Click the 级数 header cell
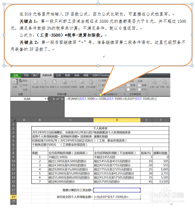The image size is (195, 208). pyautogui.click(x=40, y=153)
